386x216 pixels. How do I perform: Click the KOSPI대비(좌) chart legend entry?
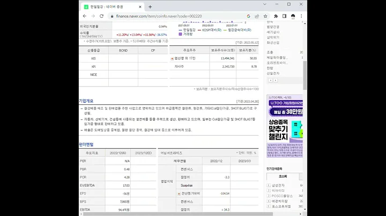(210, 30)
